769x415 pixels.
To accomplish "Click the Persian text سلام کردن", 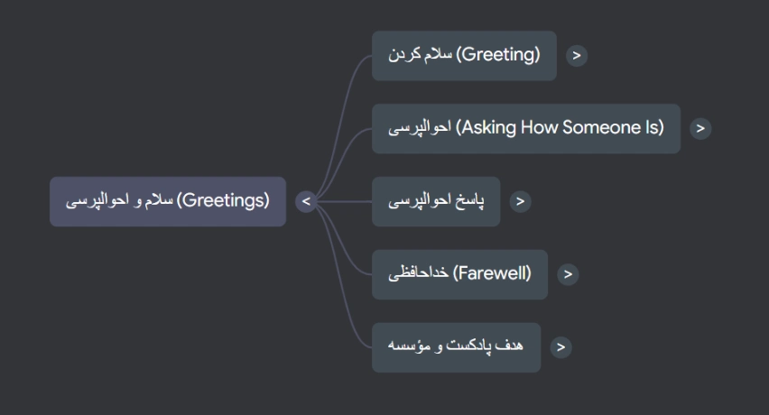I will (x=420, y=55).
